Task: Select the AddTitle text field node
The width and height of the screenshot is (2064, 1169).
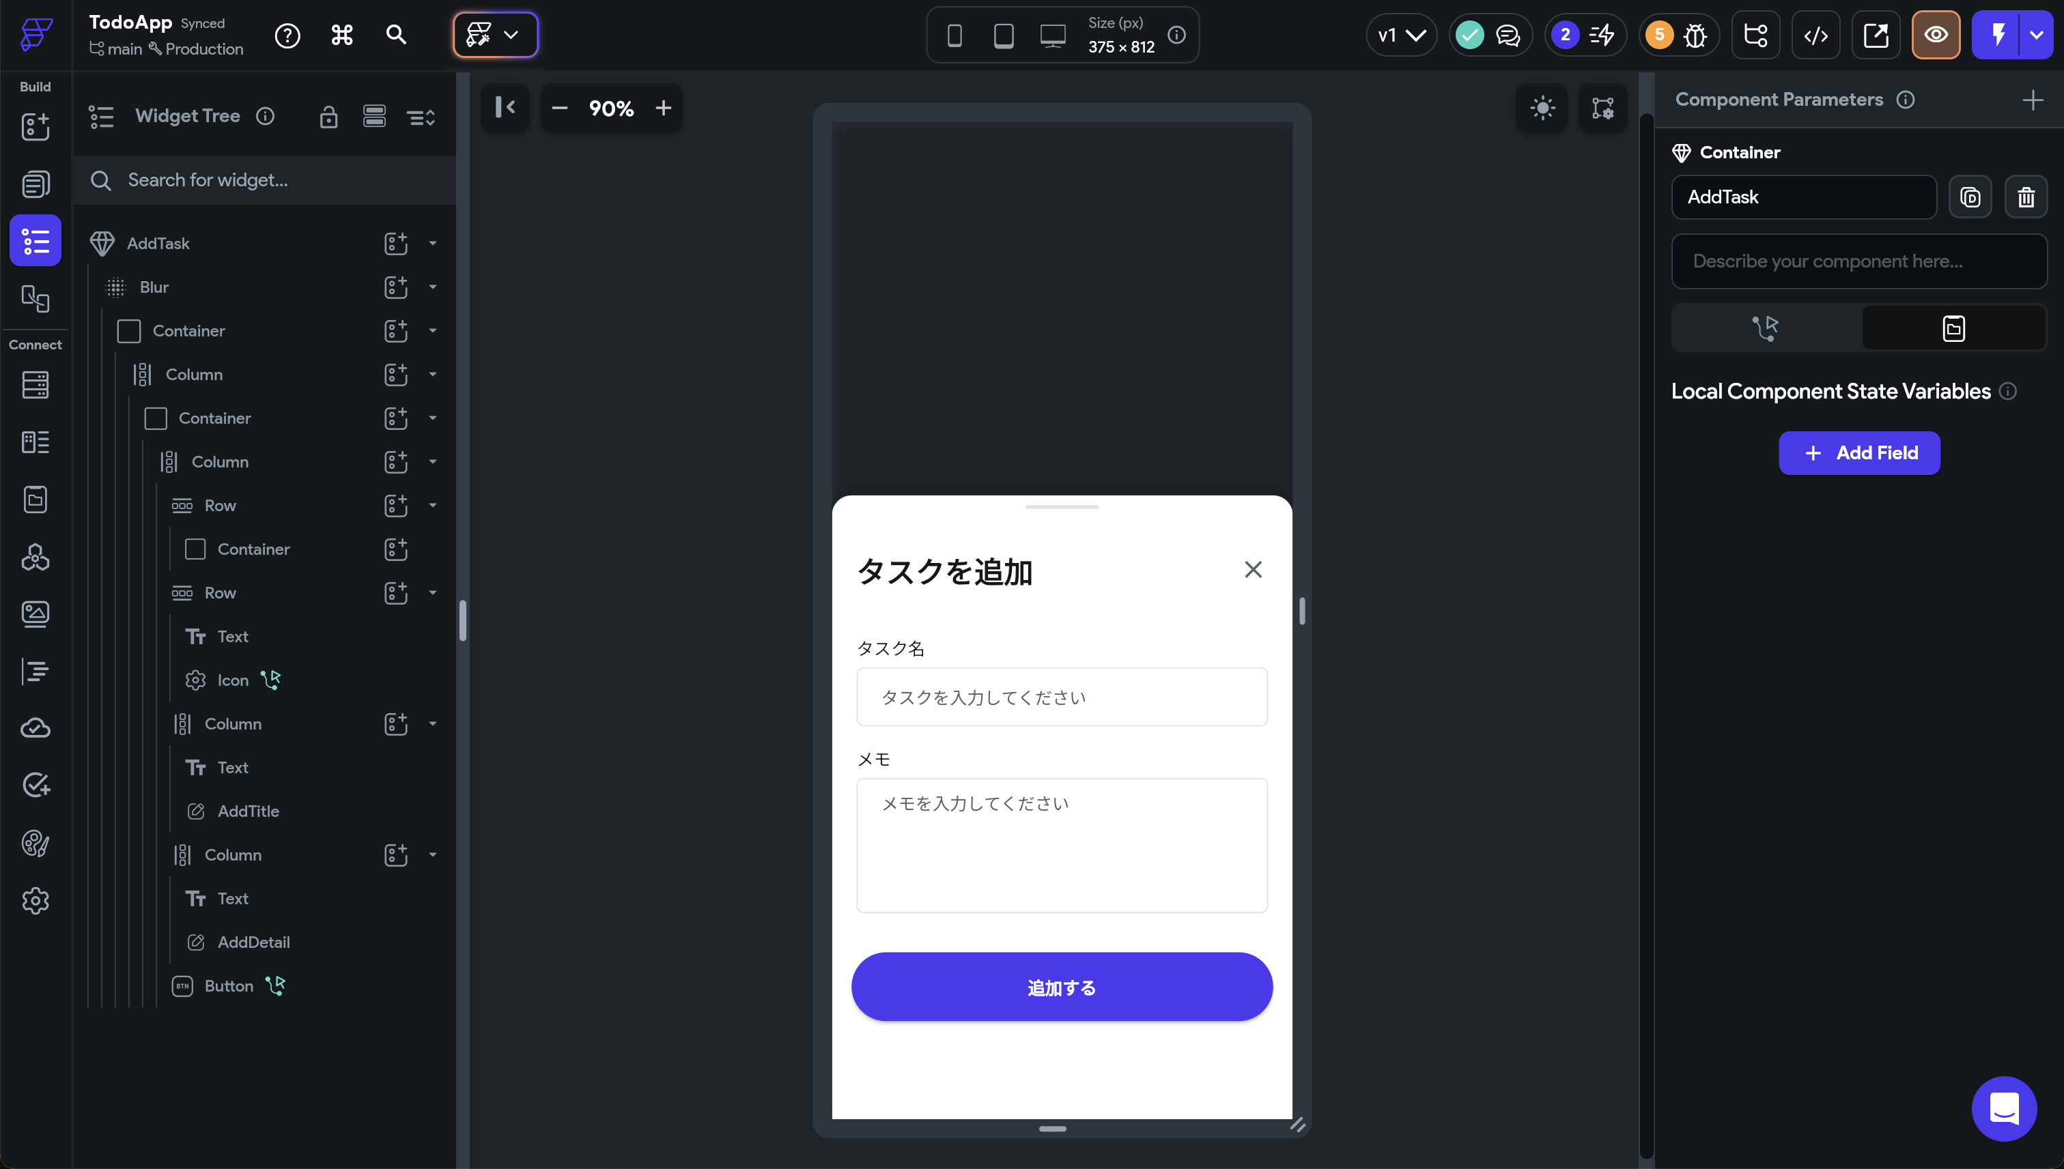Action: 248,811
